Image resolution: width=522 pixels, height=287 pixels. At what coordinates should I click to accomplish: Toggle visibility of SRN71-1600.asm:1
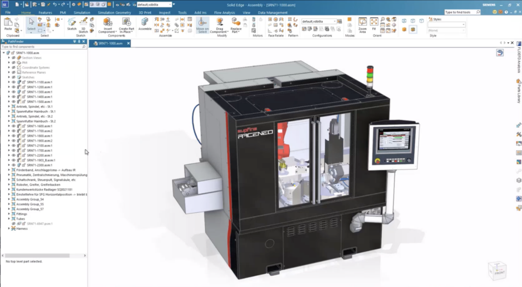pyautogui.click(x=14, y=126)
